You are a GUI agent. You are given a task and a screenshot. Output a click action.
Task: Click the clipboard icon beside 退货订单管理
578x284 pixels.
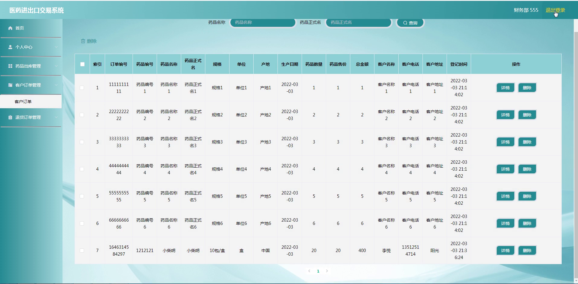10,117
